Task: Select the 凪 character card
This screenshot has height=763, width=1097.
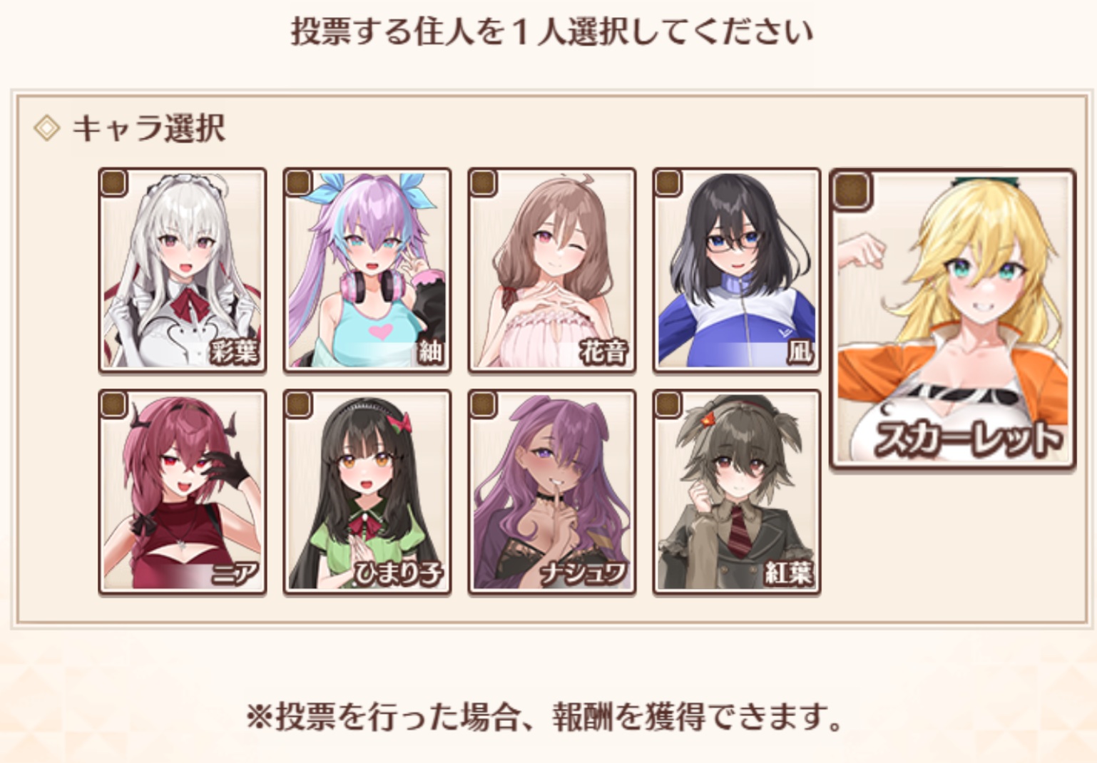Action: click(x=737, y=270)
